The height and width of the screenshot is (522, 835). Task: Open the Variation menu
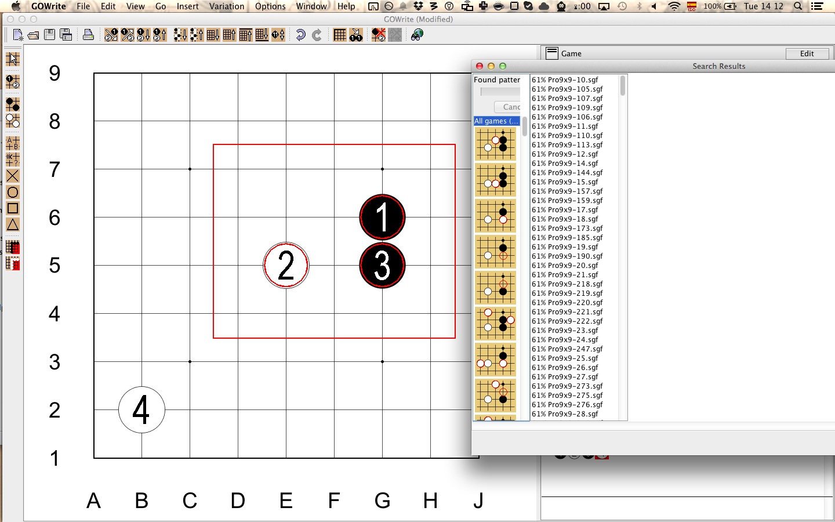[x=226, y=6]
